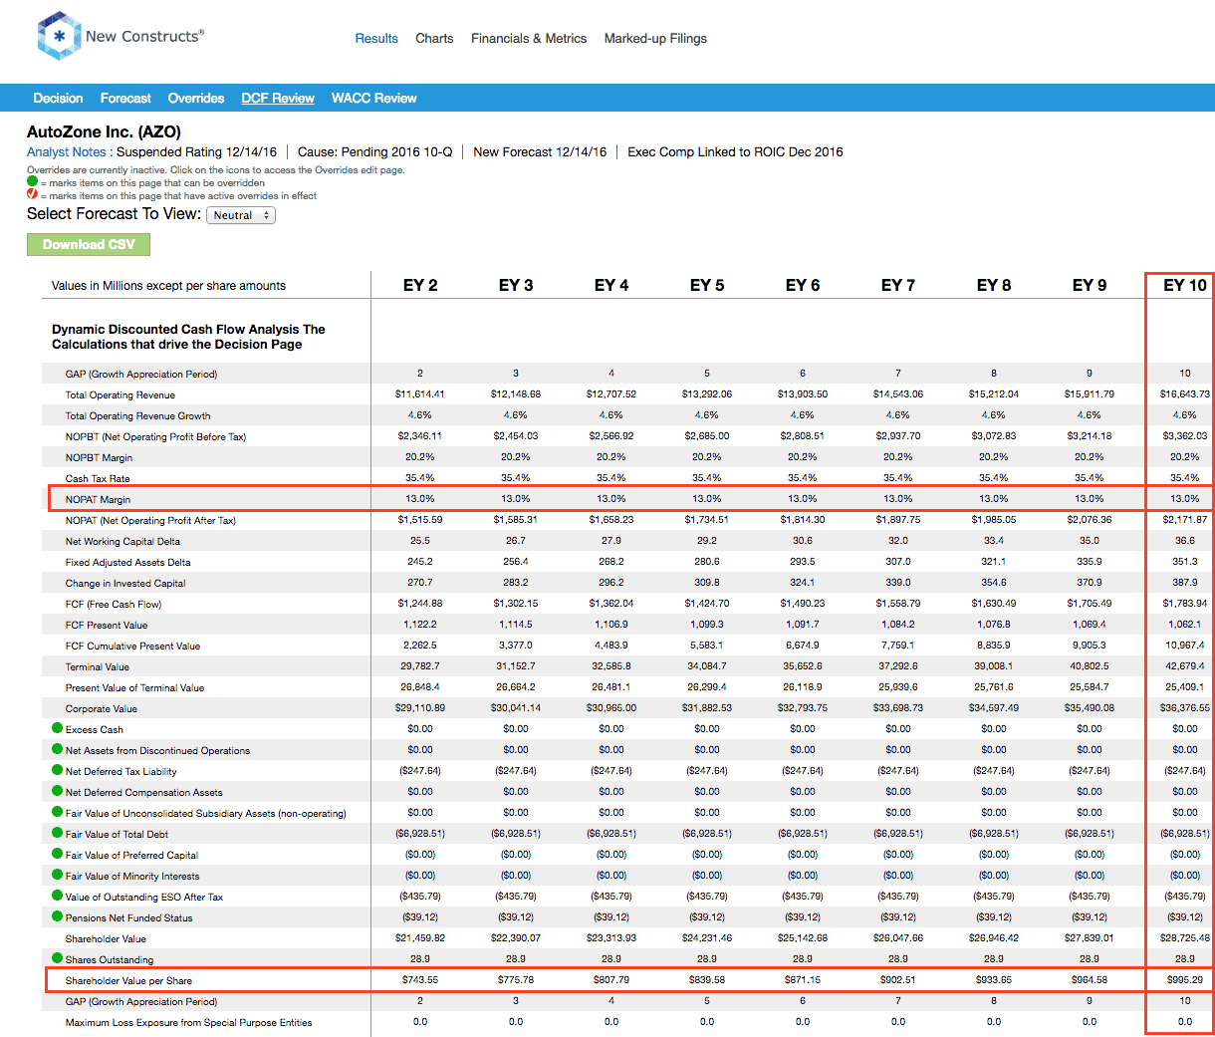Open override for Value of Outstanding ESO After Tax
This screenshot has width=1215, height=1037.
point(58,896)
